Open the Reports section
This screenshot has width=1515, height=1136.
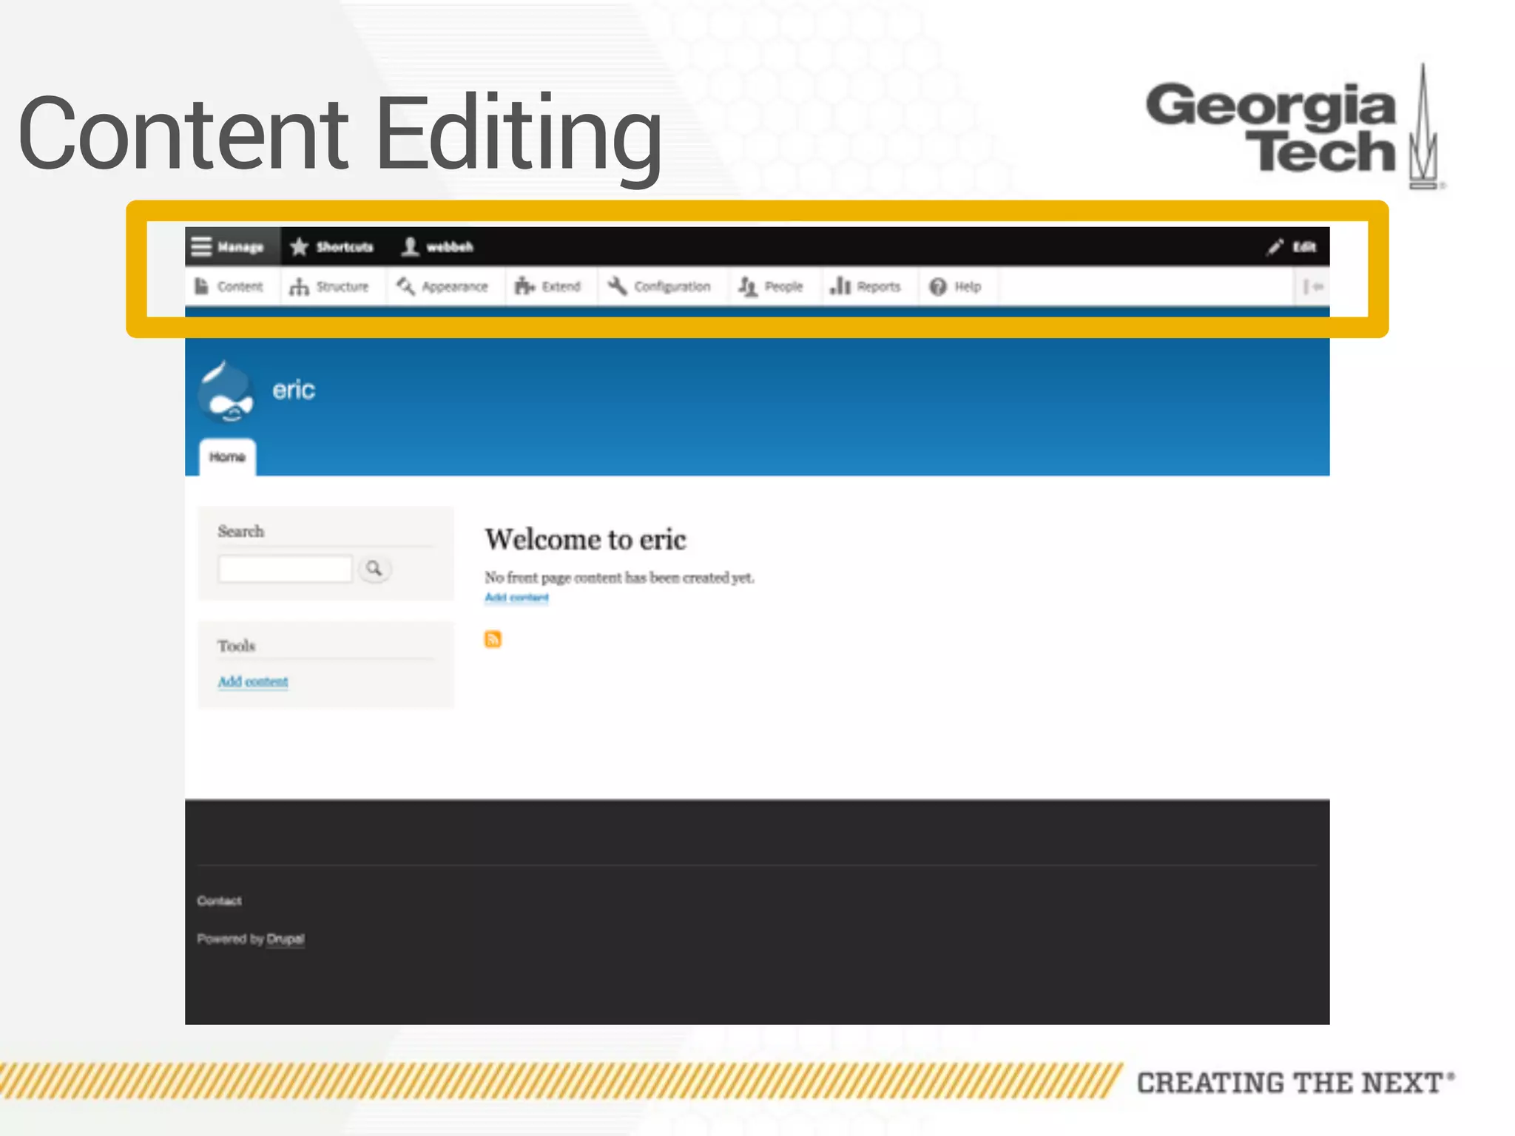(866, 286)
